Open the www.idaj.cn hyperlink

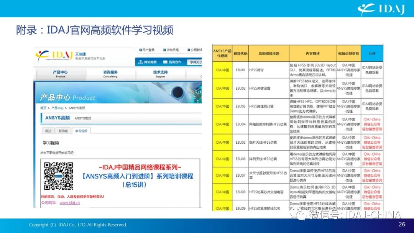70,203
